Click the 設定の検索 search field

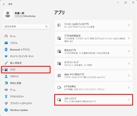pos(26,27)
